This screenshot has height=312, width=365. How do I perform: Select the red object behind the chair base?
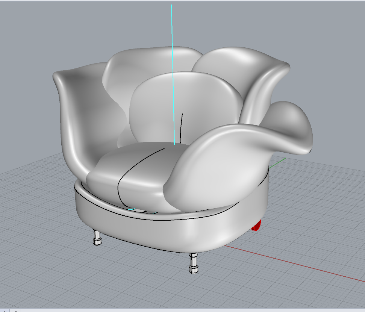[257, 226]
